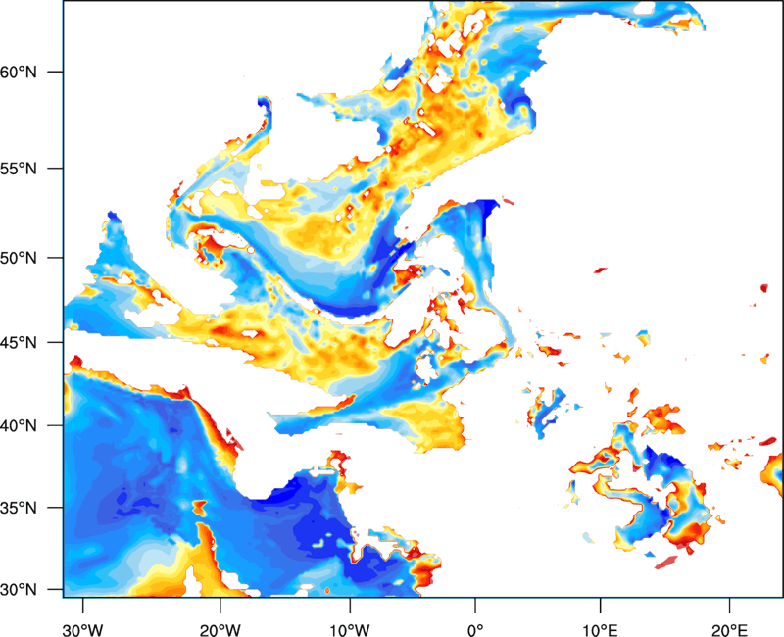Image resolution: width=784 pixels, height=637 pixels.
Task: Select the 10°E longitude label
Action: [600, 630]
